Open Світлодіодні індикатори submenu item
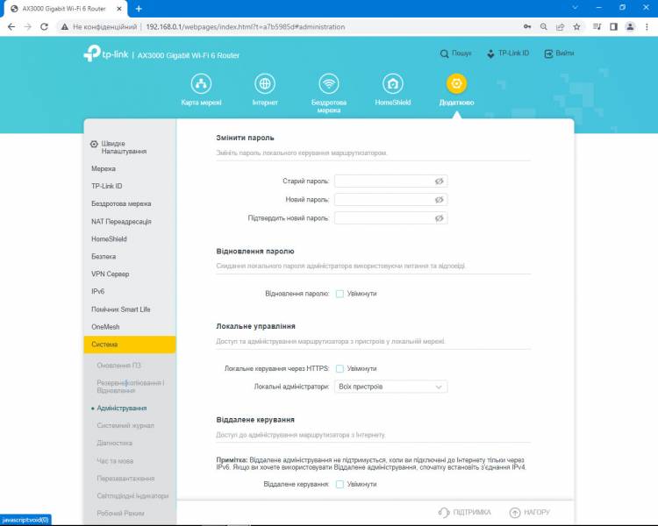This screenshot has height=526, width=658. (132, 496)
